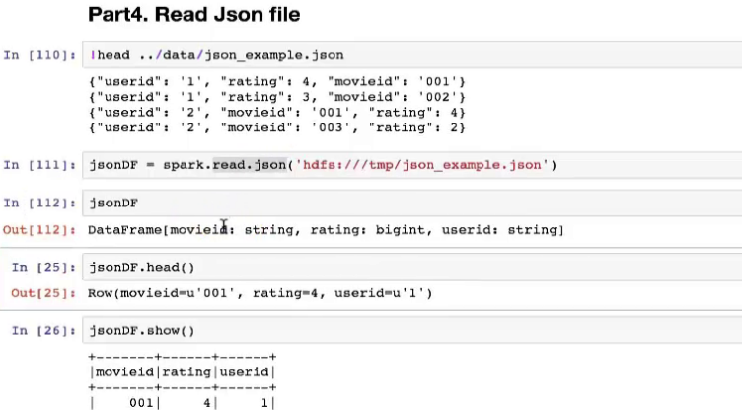Click the DataFrame schema output text
This screenshot has height=410, width=742.
coord(326,230)
